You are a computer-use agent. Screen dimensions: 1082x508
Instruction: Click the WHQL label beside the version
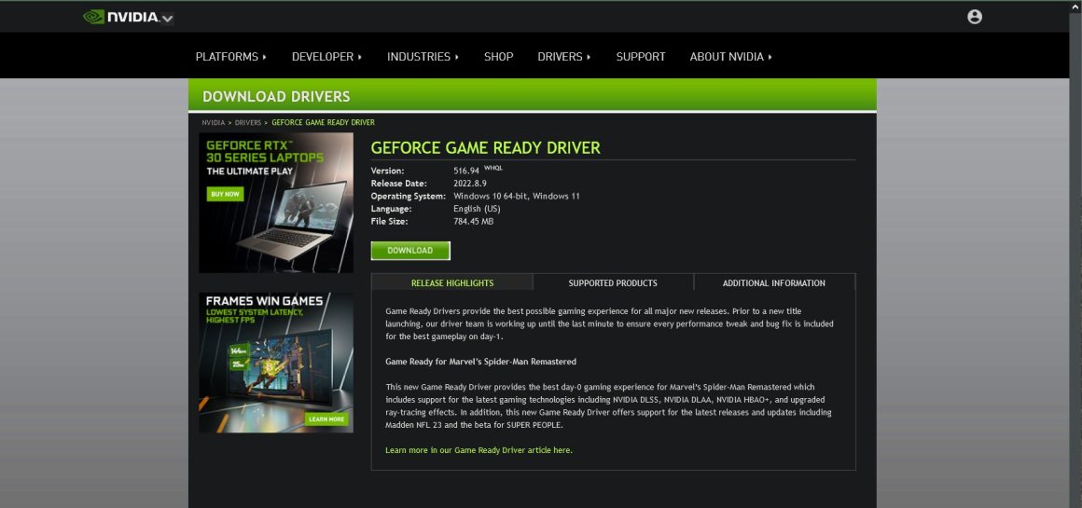pyautogui.click(x=493, y=168)
